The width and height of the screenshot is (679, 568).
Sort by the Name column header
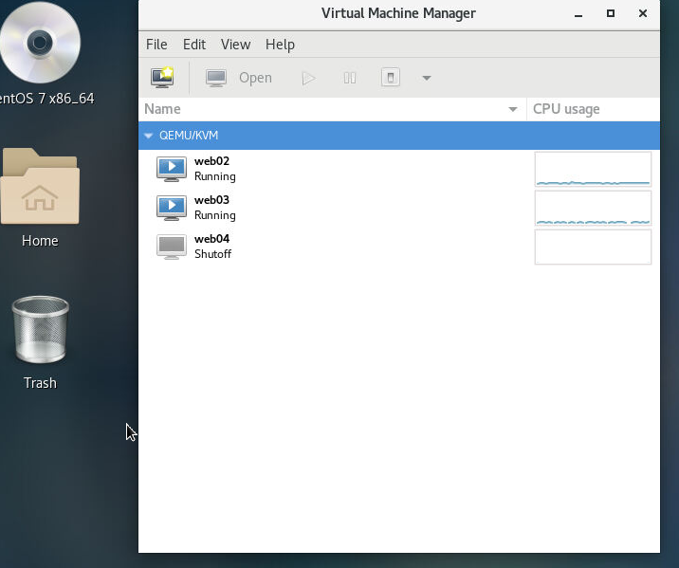pos(332,109)
